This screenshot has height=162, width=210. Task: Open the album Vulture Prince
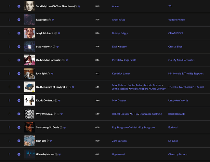point(176,19)
